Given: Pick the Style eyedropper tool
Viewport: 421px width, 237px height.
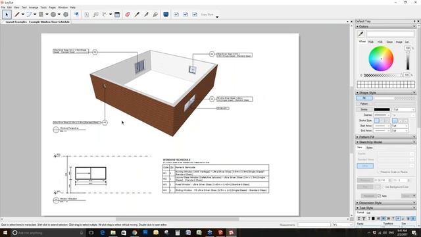Looking at the screenshot, I should click(137, 14).
